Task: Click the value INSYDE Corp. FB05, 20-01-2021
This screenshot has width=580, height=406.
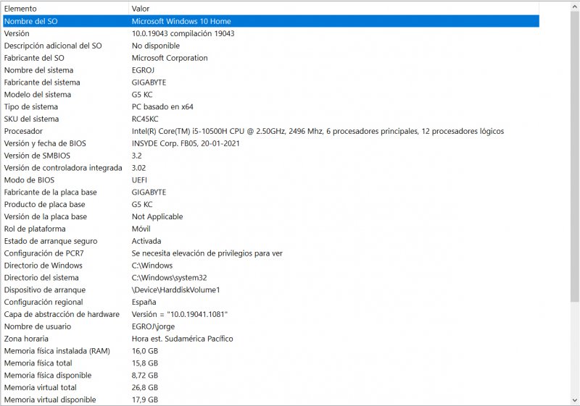Action: pos(186,143)
